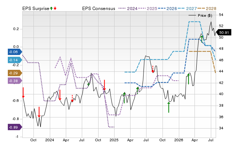Click the 36 label on the price axis
This screenshot has width=238, height=142.
pyautogui.click(x=221, y=117)
